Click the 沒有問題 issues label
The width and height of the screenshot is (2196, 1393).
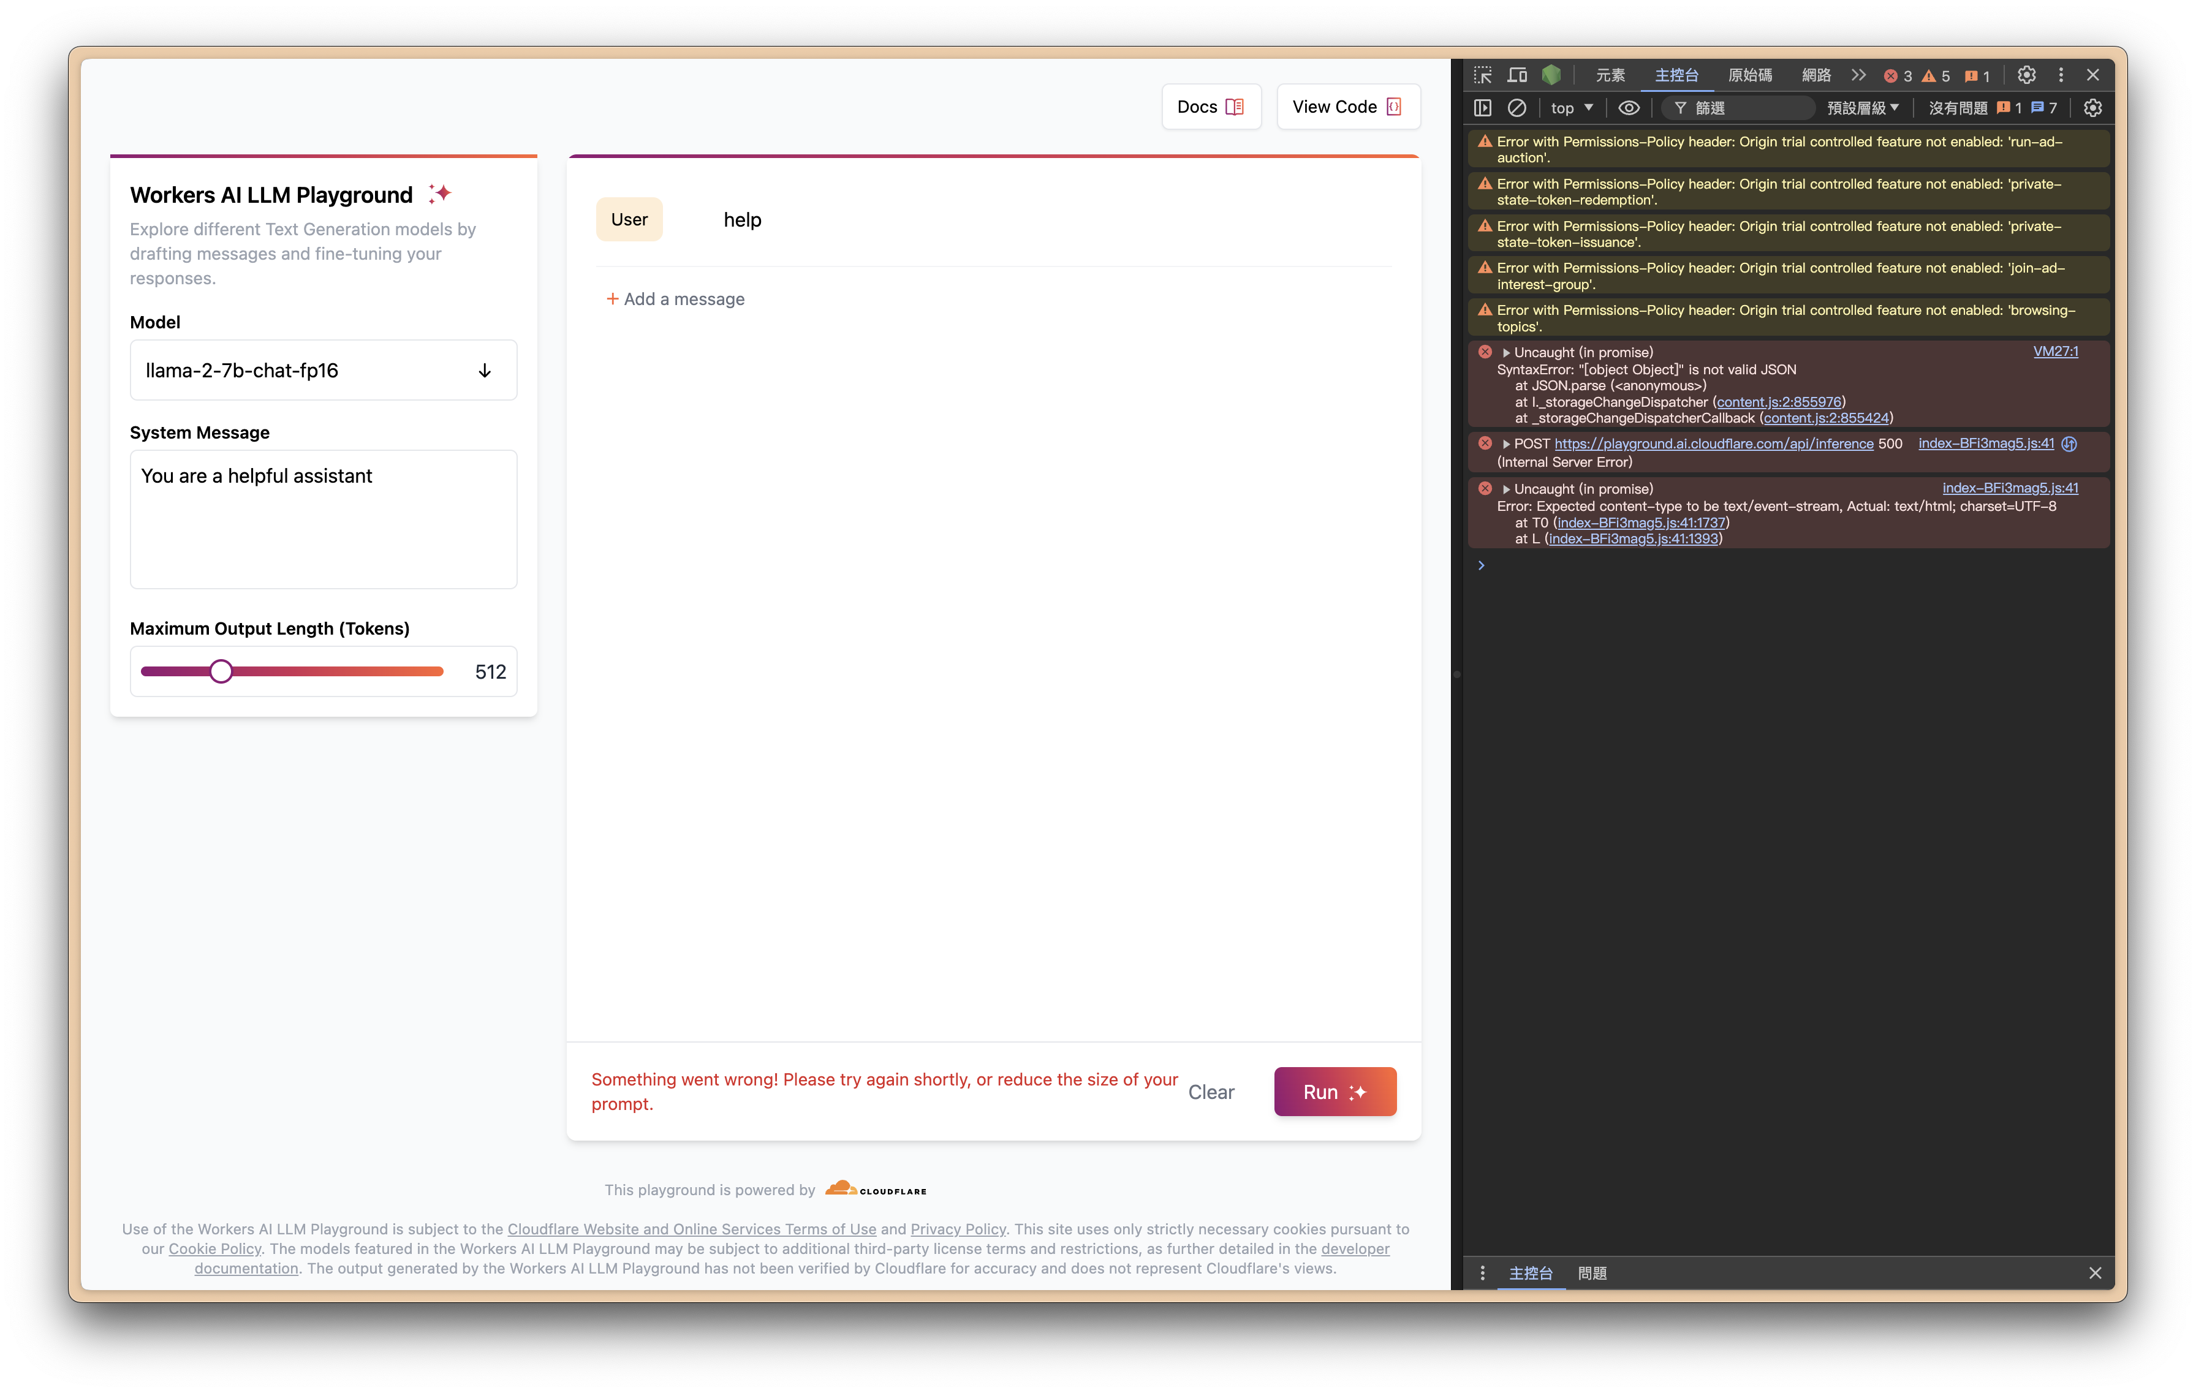point(1957,108)
